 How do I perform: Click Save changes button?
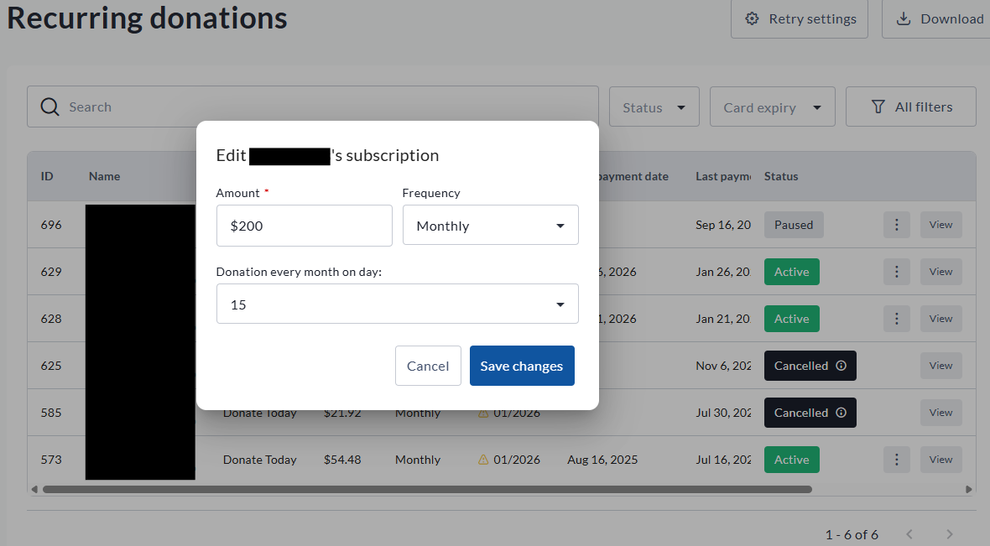coord(522,367)
